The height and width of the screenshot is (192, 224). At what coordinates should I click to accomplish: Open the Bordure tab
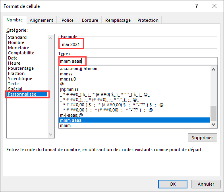pos(90,20)
